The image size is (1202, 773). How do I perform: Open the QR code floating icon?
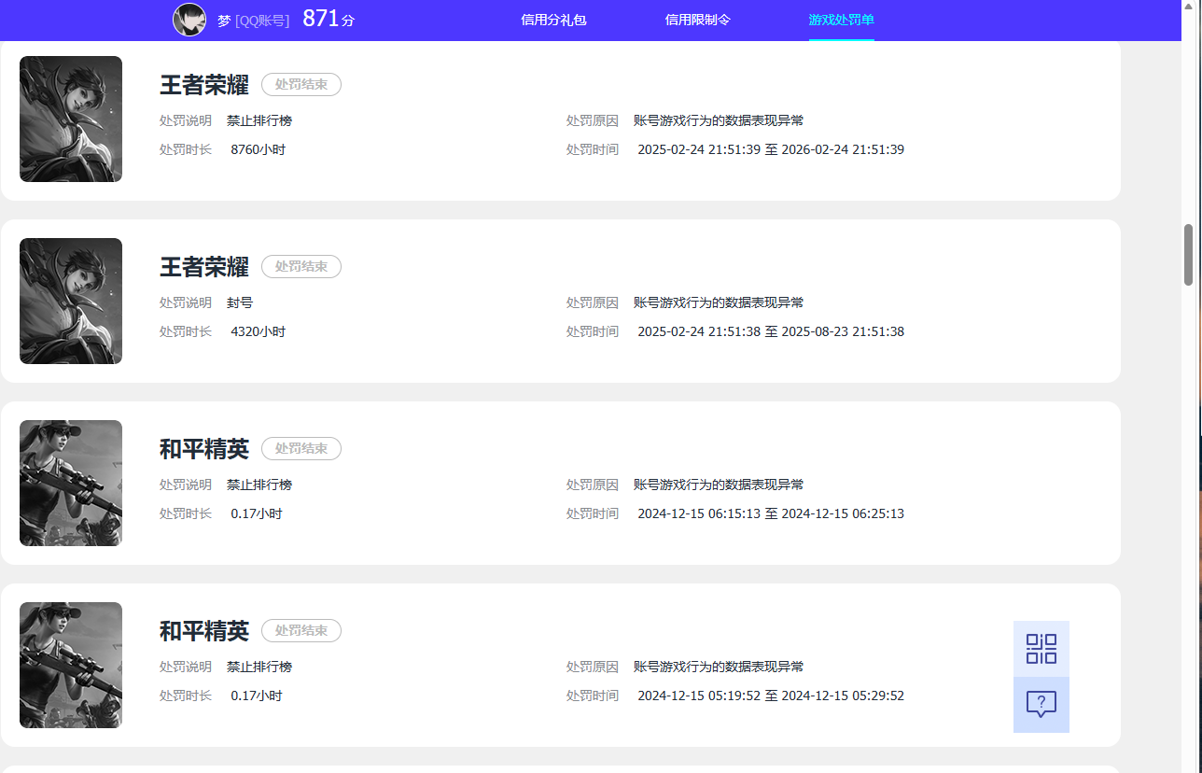1041,649
